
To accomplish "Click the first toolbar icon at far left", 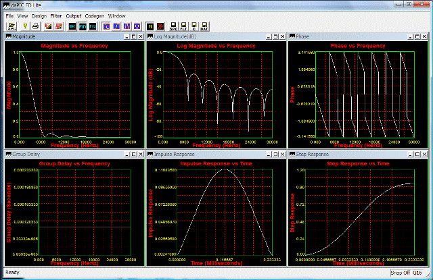I will coord(13,26).
